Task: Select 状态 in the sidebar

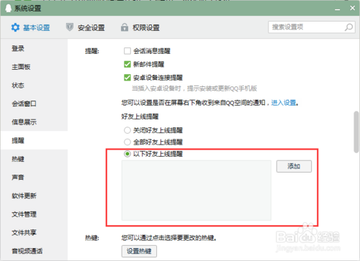Action: [34, 86]
